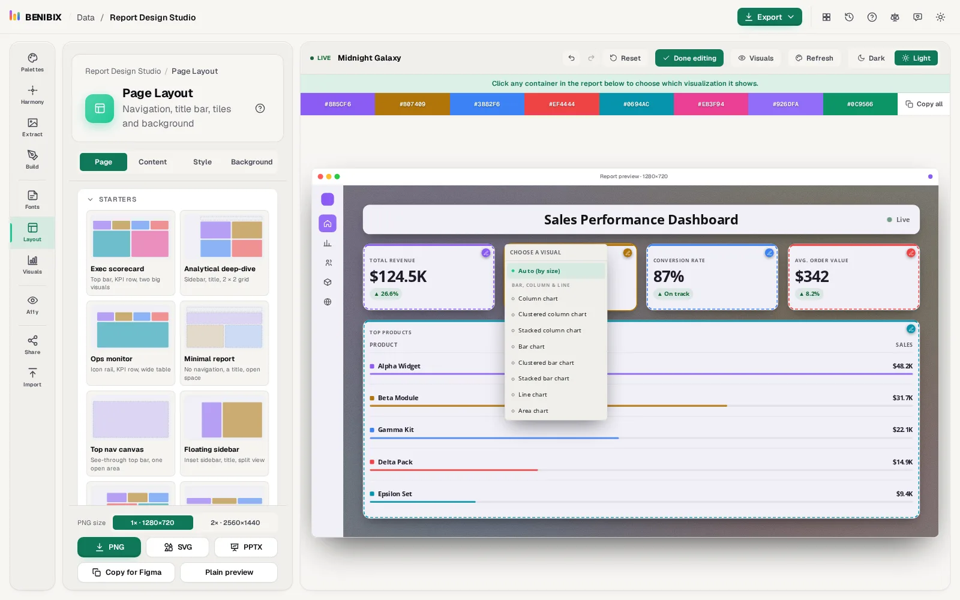This screenshot has height=600, width=960.
Task: Click the help question mark in header
Action: [x=872, y=17]
